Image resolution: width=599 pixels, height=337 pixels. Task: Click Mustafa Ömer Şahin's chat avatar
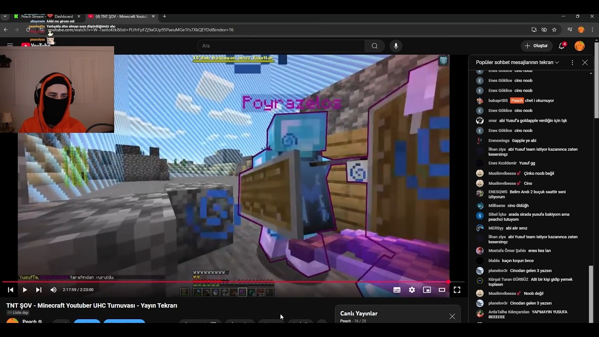tap(480, 251)
